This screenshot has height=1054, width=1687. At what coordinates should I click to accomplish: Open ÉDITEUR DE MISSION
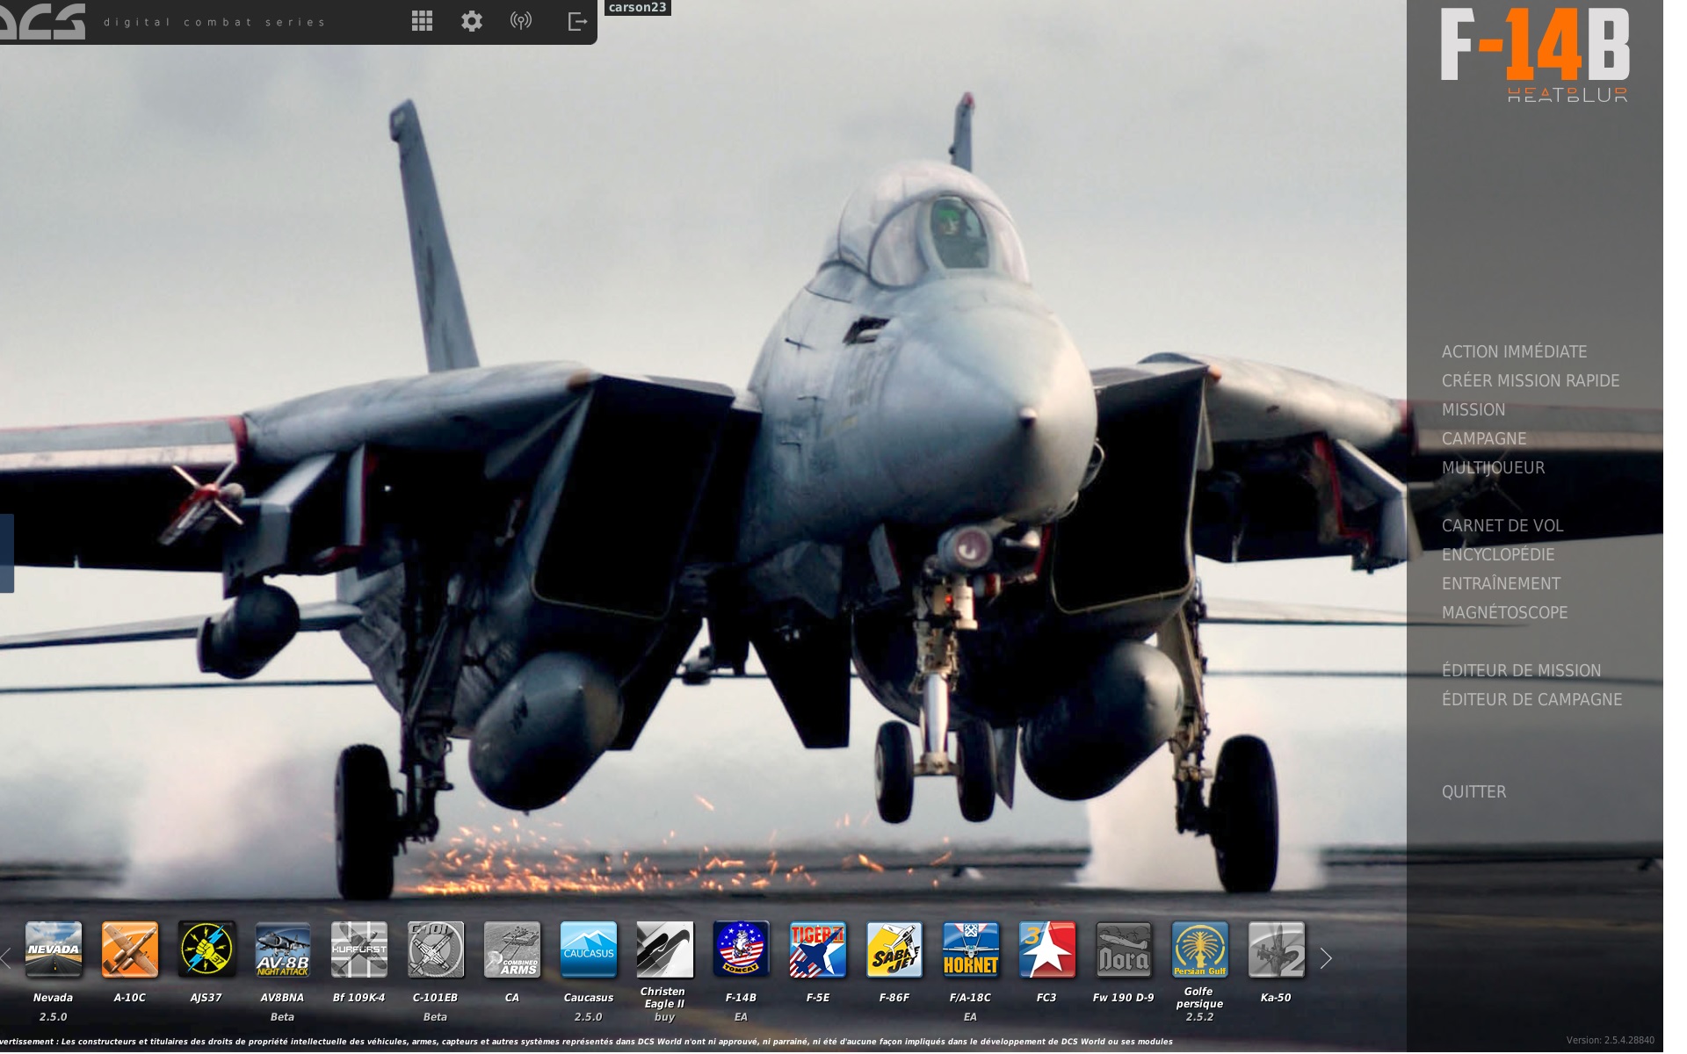tap(1521, 670)
